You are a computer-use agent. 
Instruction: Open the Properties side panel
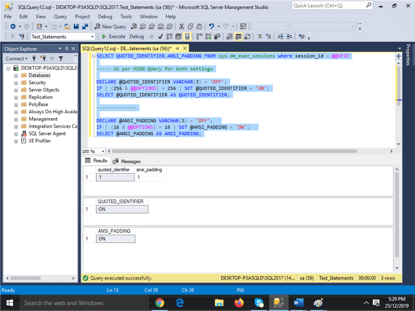click(408, 55)
